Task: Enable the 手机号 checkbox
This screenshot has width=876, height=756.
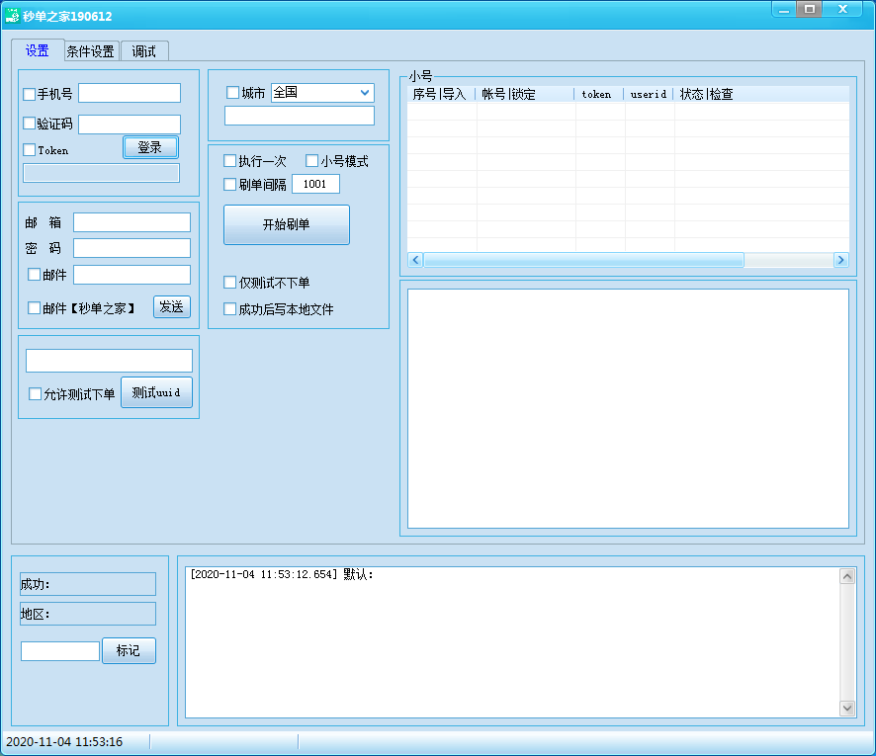Action: tap(30, 95)
